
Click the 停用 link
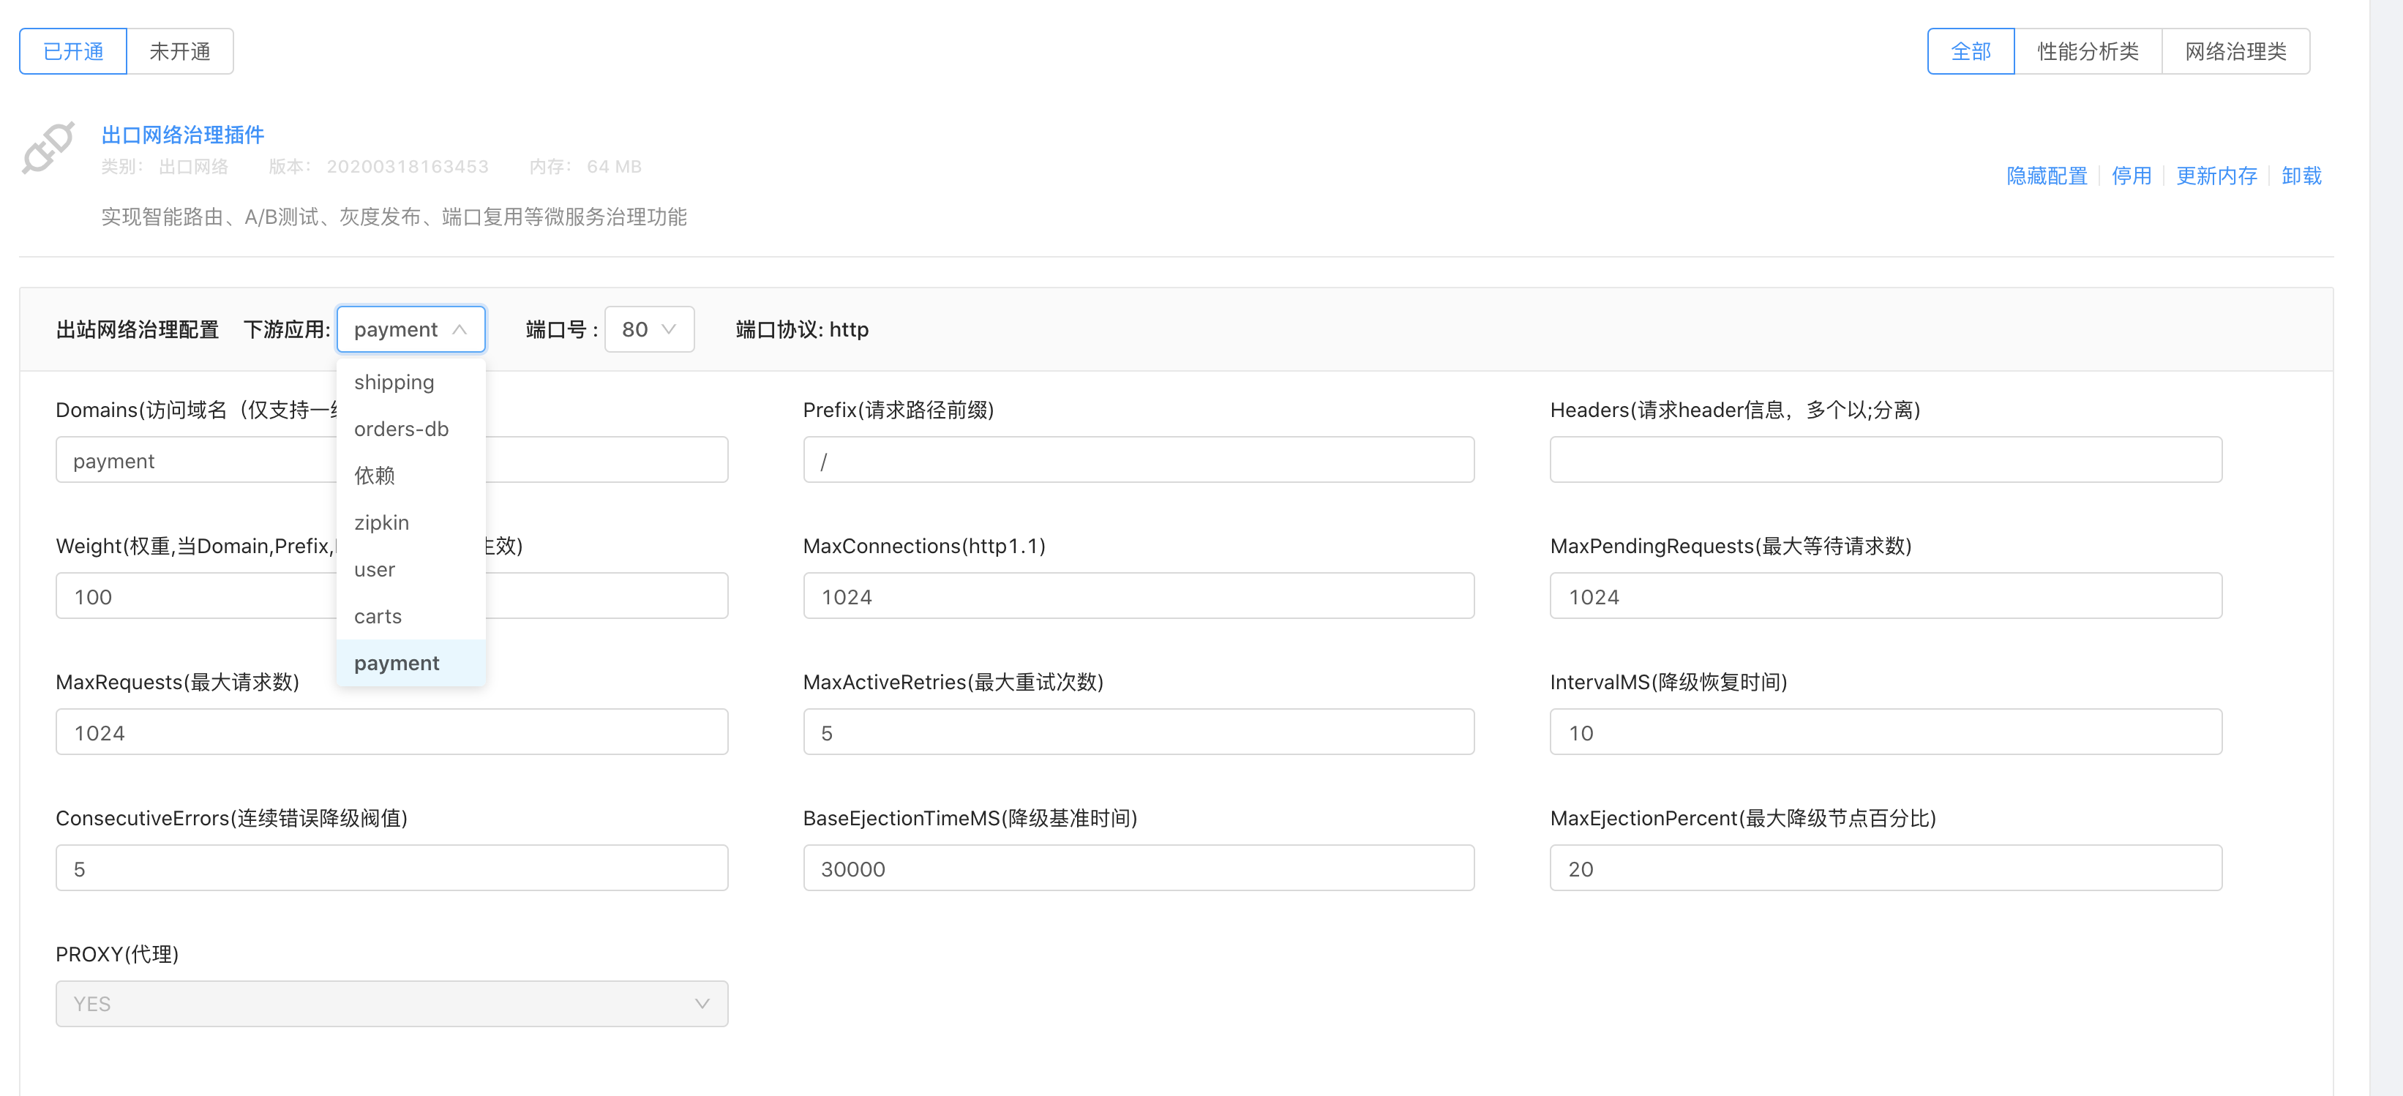pyautogui.click(x=2132, y=176)
